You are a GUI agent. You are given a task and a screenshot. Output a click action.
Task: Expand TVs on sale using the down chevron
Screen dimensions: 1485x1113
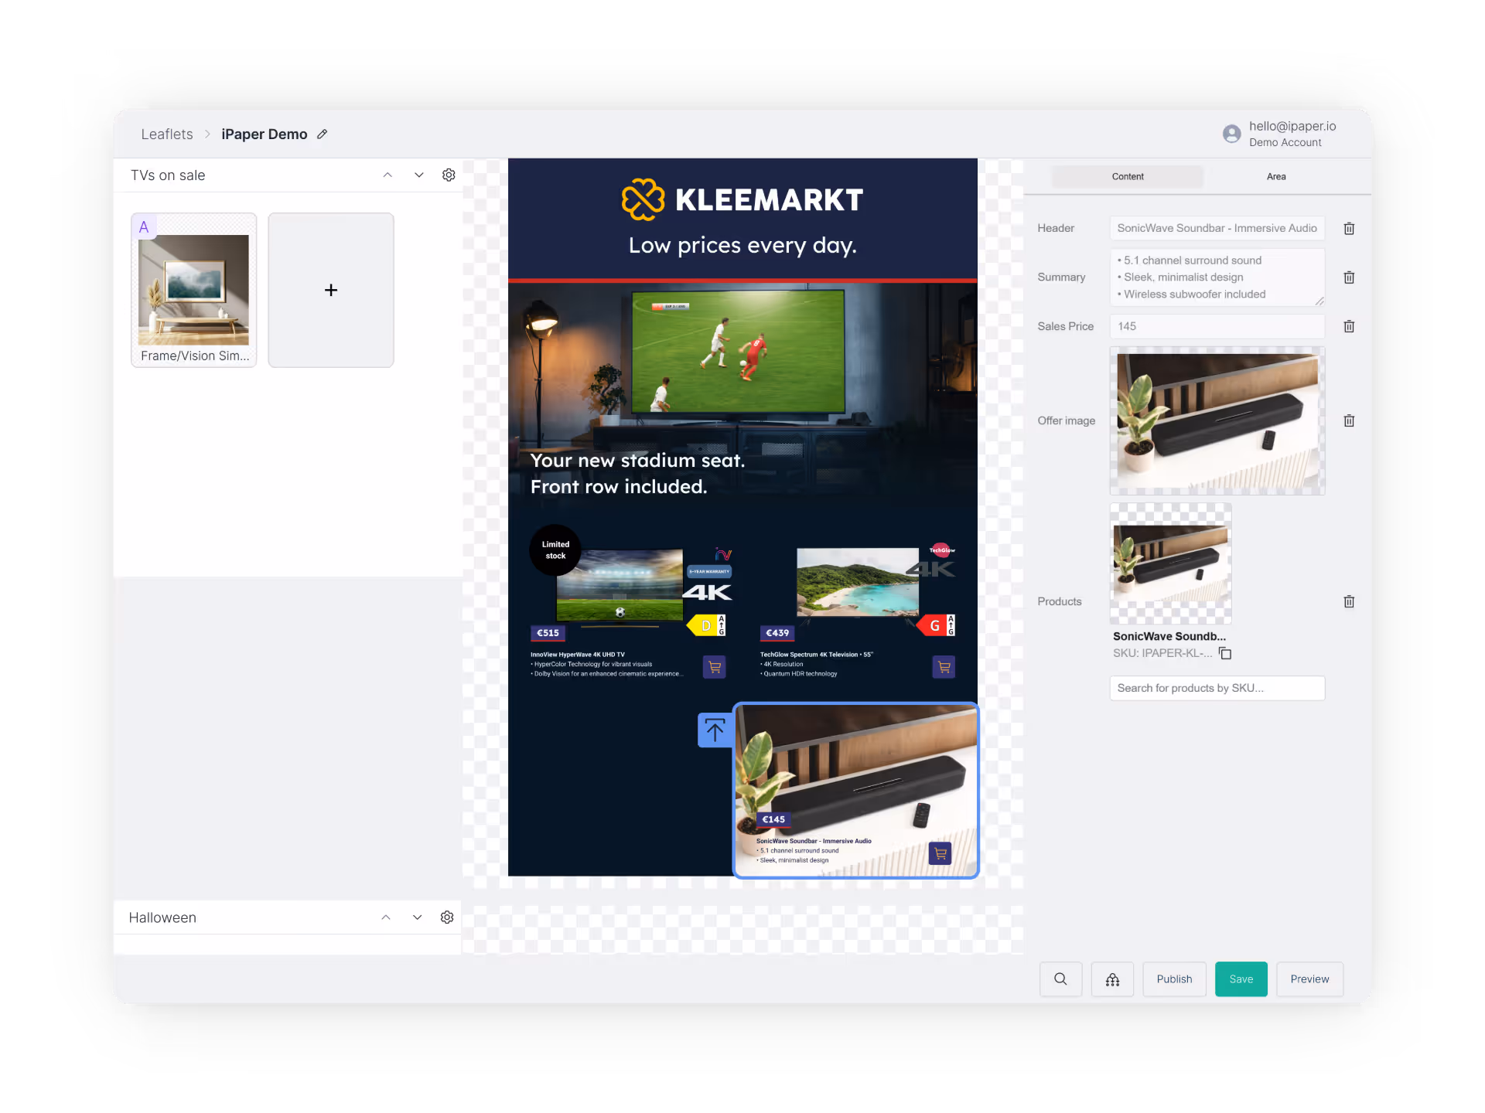tap(418, 175)
